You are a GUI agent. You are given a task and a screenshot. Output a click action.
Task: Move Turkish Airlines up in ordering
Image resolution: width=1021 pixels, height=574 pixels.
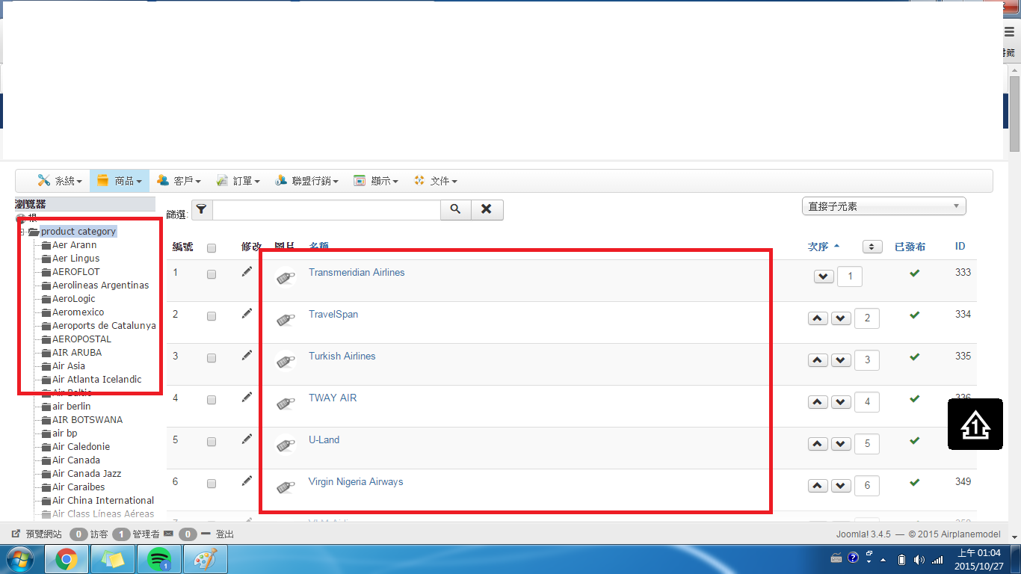pyautogui.click(x=818, y=360)
